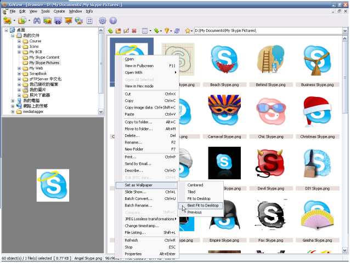Open the binoculars search toolbar icon
Viewport: 350px width, 263px height.
[37, 21]
